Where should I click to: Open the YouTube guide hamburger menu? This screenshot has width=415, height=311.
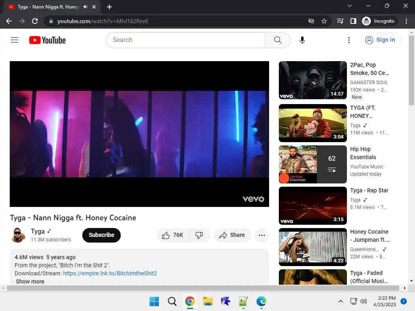pos(15,40)
